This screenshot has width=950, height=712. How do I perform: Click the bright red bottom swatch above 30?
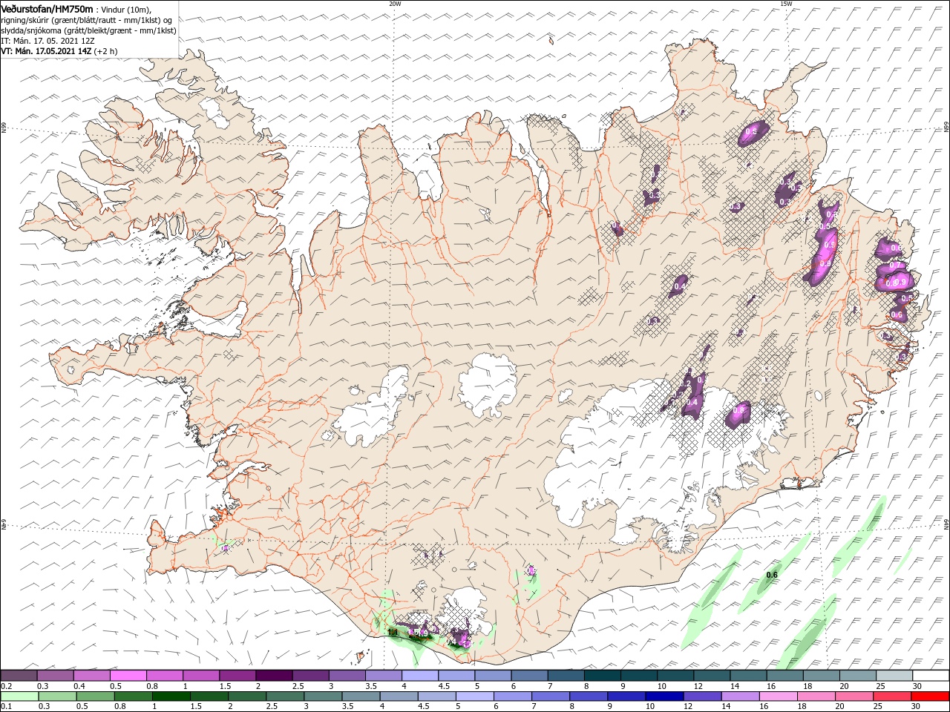click(931, 696)
